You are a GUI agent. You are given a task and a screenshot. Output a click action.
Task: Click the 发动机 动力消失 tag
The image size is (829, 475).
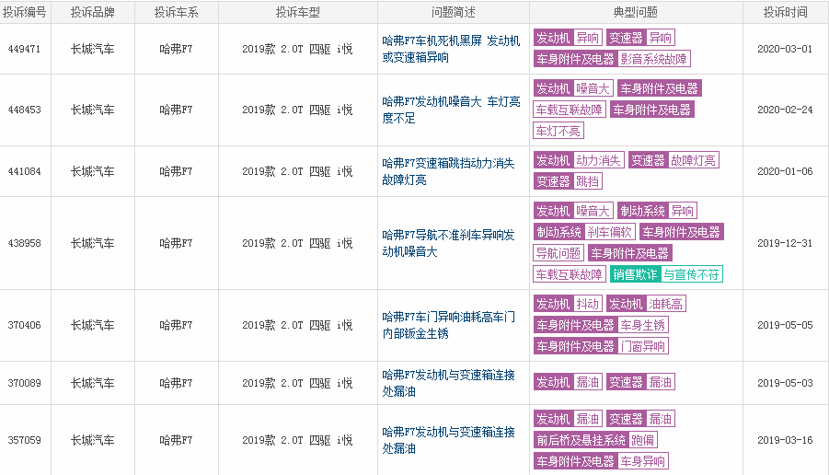pyautogui.click(x=579, y=160)
